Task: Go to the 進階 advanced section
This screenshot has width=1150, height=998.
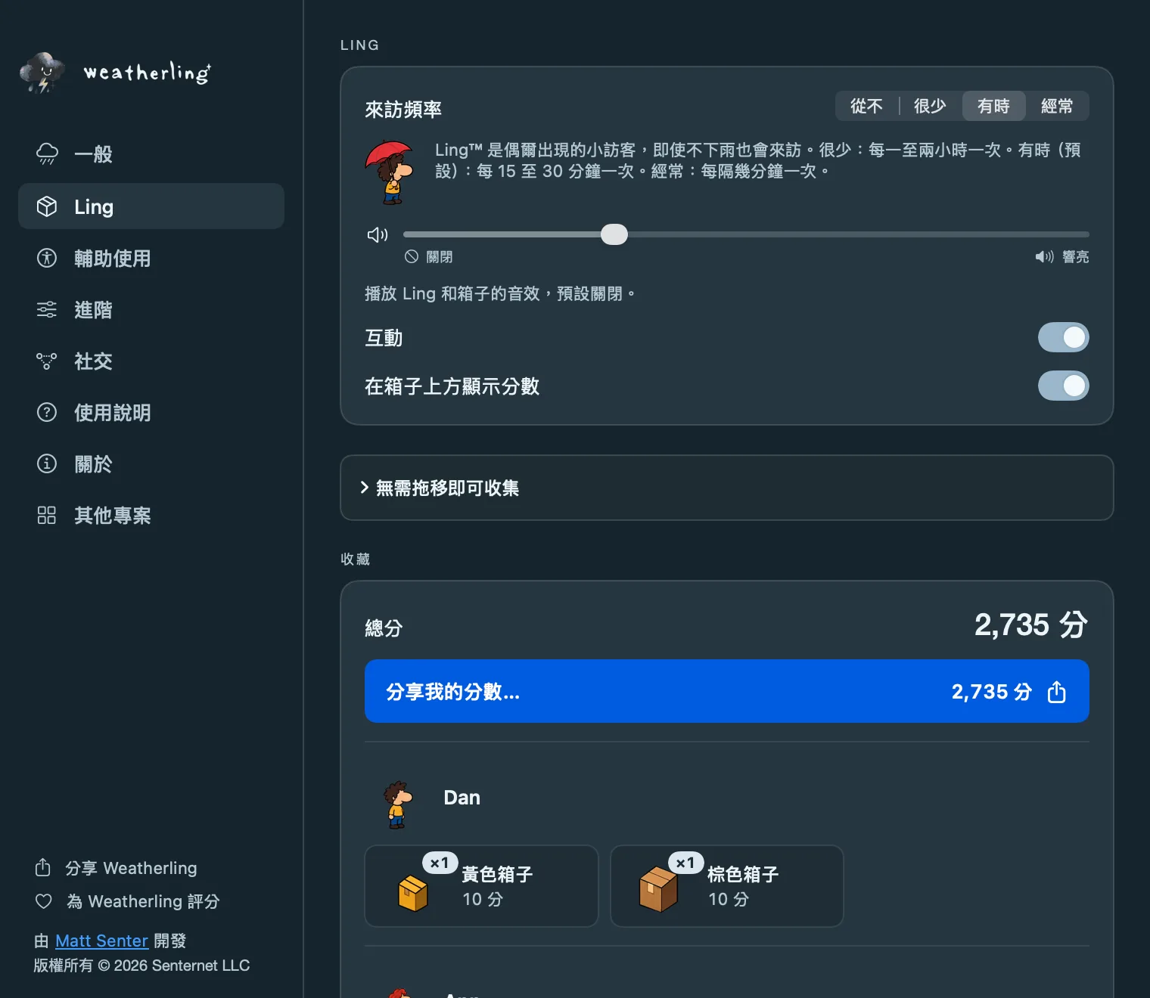Action: tap(151, 309)
